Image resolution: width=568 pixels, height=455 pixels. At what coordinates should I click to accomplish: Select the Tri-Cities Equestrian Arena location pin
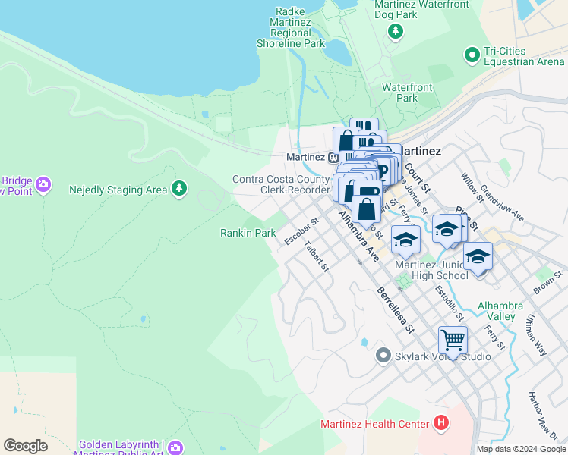coord(472,55)
